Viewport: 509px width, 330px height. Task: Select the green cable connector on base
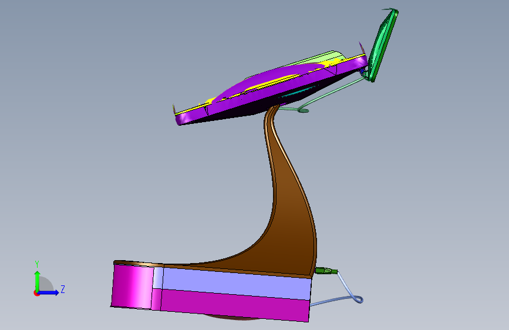[x=326, y=271]
